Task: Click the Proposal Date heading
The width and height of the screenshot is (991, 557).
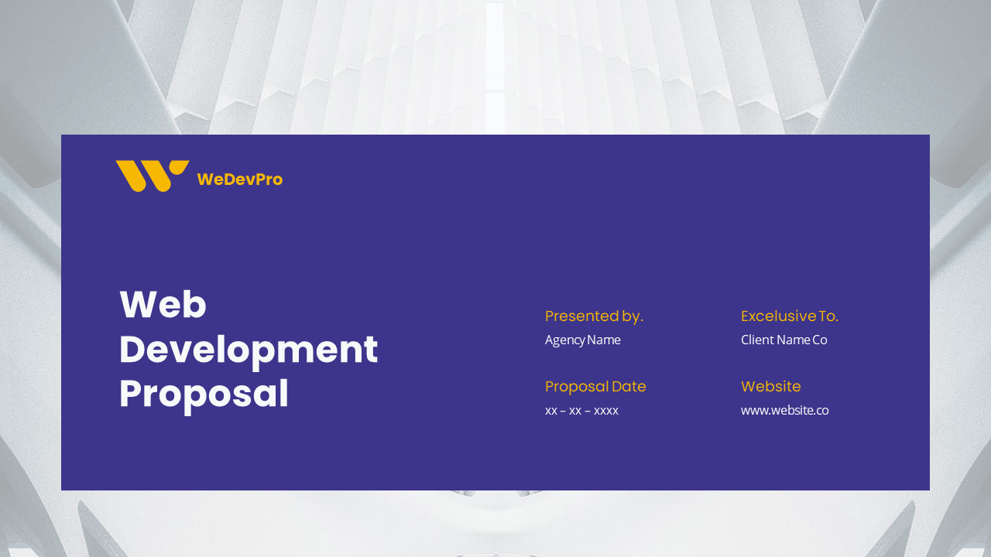Action: pyautogui.click(x=595, y=386)
